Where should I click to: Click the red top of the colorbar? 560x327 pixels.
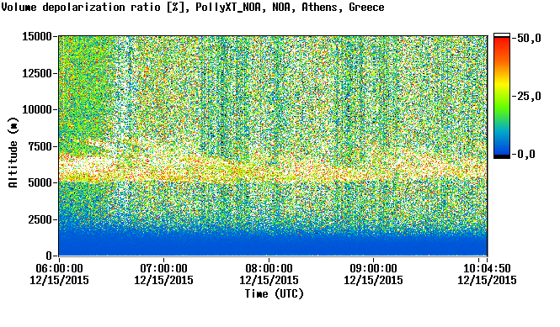coord(502,45)
